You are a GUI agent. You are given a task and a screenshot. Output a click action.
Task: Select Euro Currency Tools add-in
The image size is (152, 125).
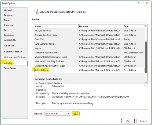click(x=89, y=44)
